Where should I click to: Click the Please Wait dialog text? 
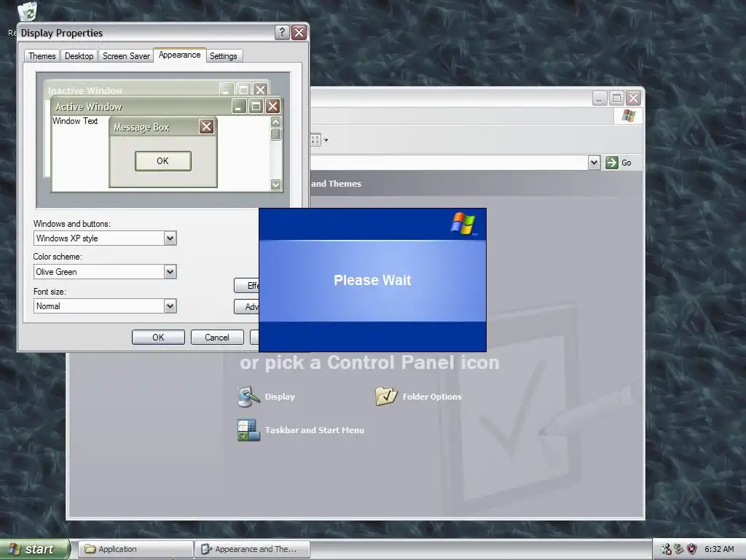click(372, 280)
